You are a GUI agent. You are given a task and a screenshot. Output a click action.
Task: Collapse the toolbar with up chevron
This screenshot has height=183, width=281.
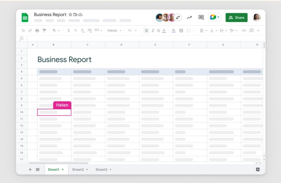coord(258,31)
